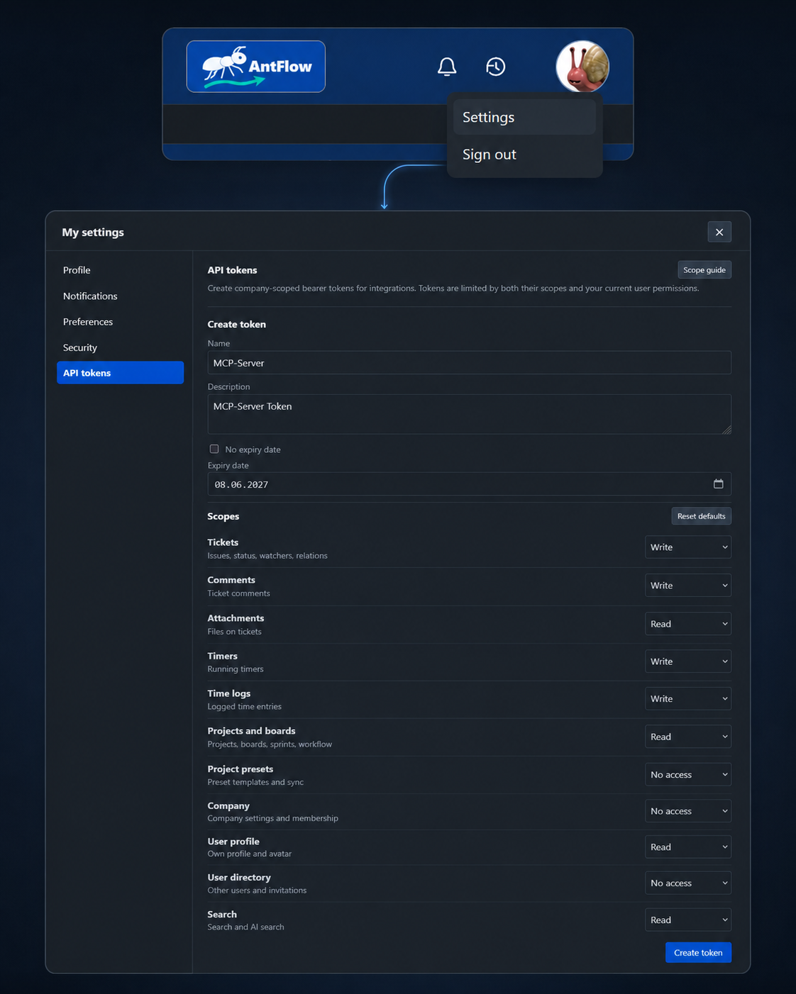Close the My settings dialog

719,232
